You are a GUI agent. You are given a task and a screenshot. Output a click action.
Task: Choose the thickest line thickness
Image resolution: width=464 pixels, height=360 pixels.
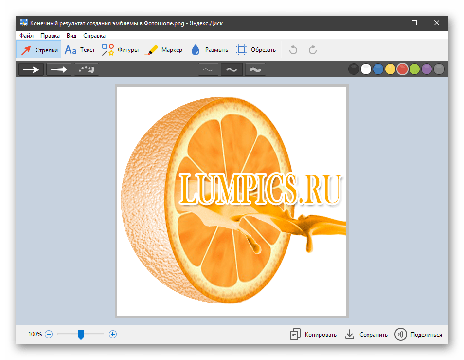pyautogui.click(x=255, y=70)
